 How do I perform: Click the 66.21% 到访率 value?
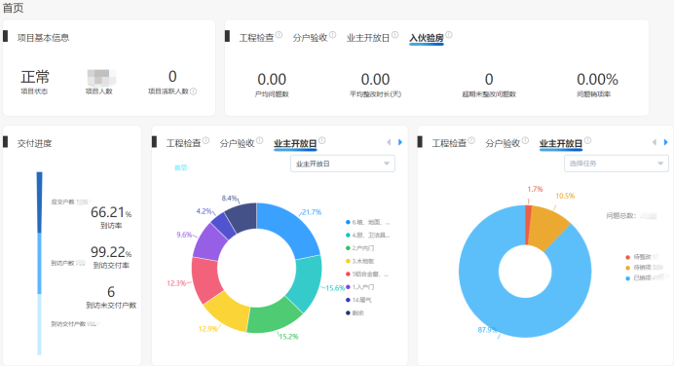coord(111,212)
